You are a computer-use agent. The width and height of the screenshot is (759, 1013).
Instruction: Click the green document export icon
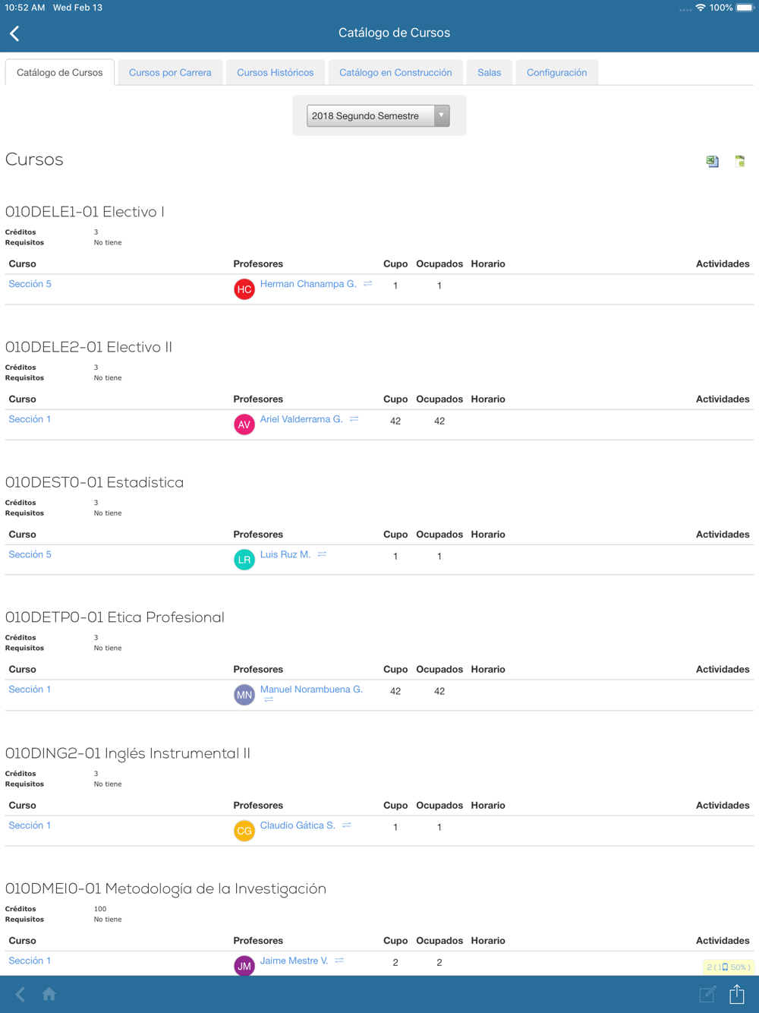click(740, 161)
